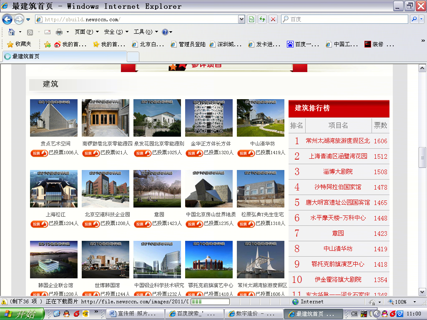Screen dimensions: 427x320
Task: Click the Read Mail icon
Action: tap(48, 32)
